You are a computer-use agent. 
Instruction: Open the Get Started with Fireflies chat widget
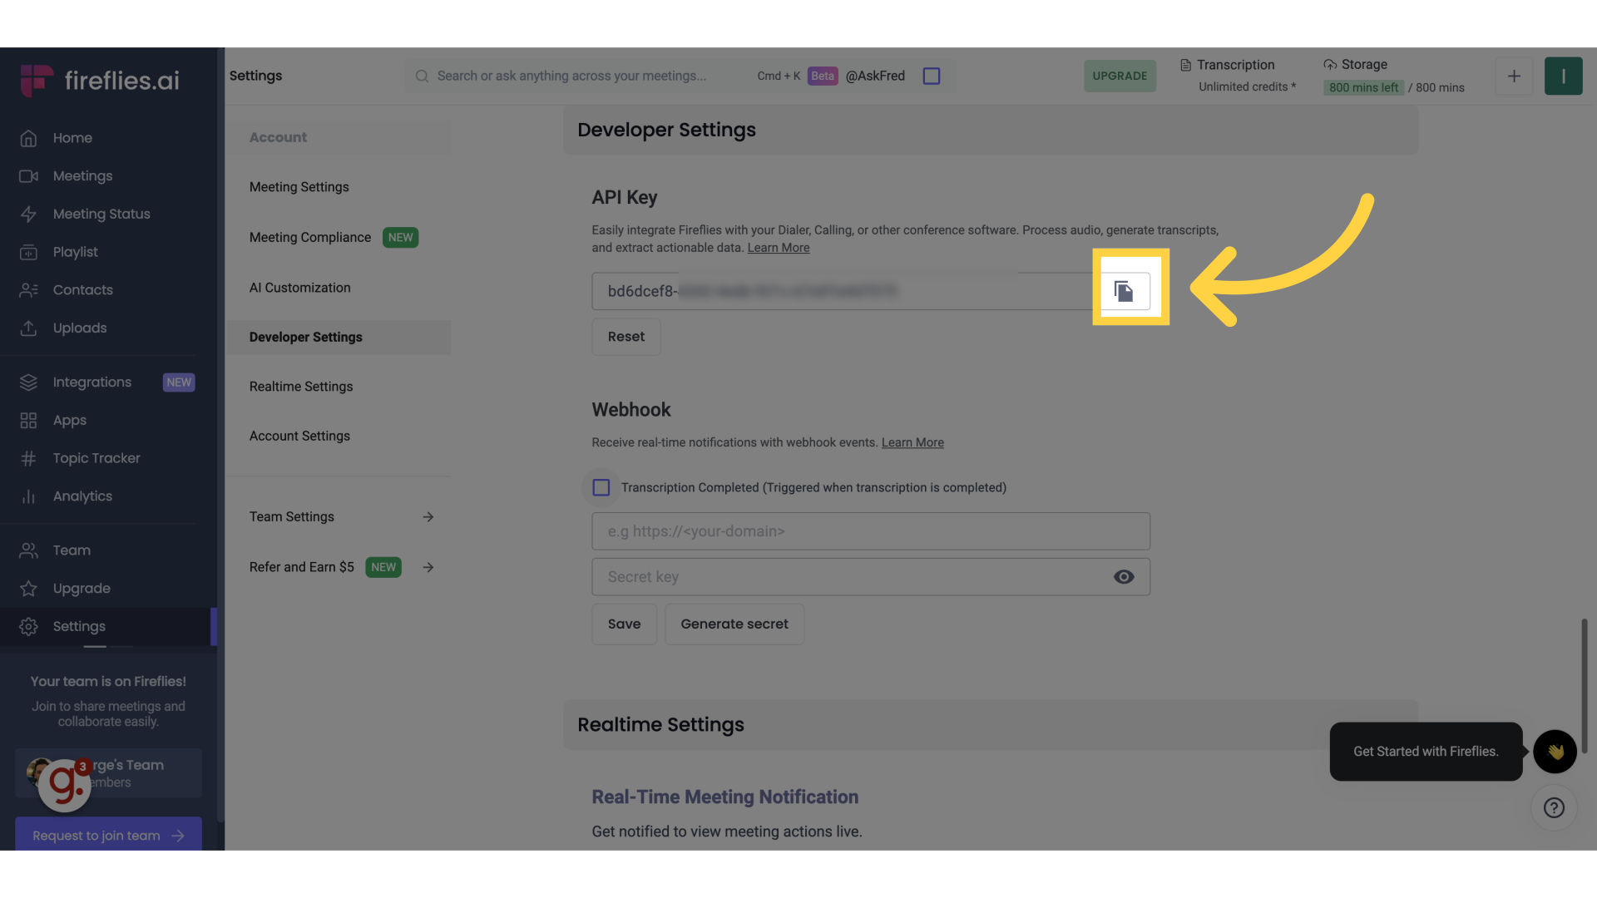[1555, 752]
